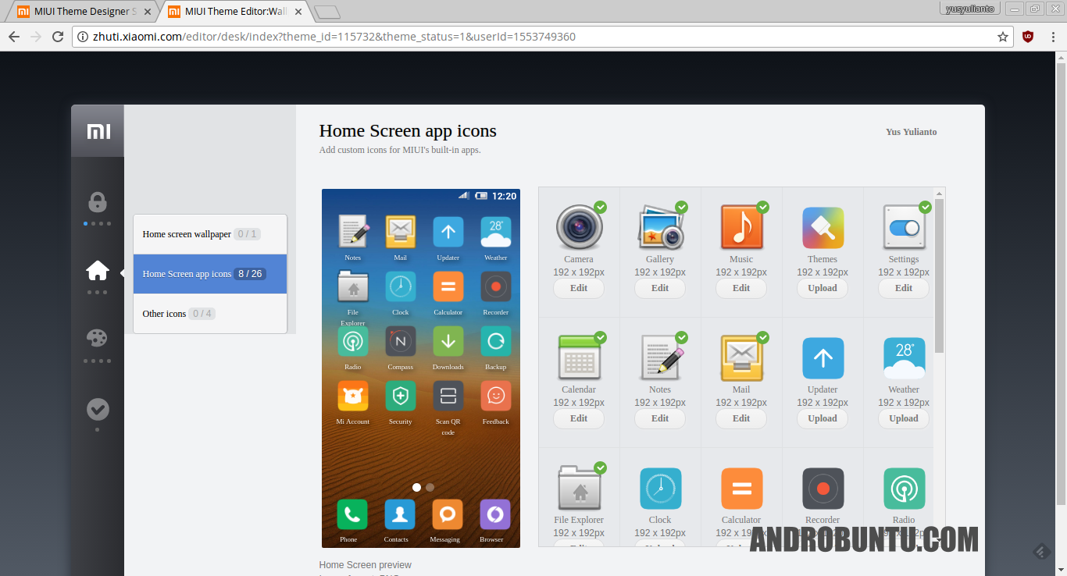Open the uBlock extension dropdown
This screenshot has width=1067, height=576.
tap(1027, 36)
